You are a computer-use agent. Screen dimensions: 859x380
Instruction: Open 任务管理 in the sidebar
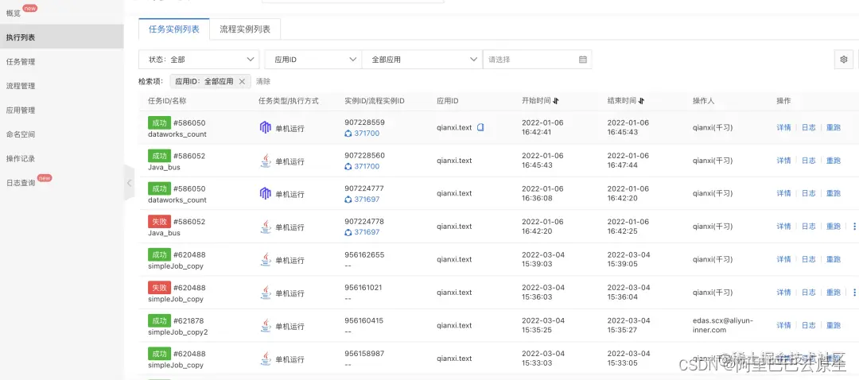[x=20, y=62]
